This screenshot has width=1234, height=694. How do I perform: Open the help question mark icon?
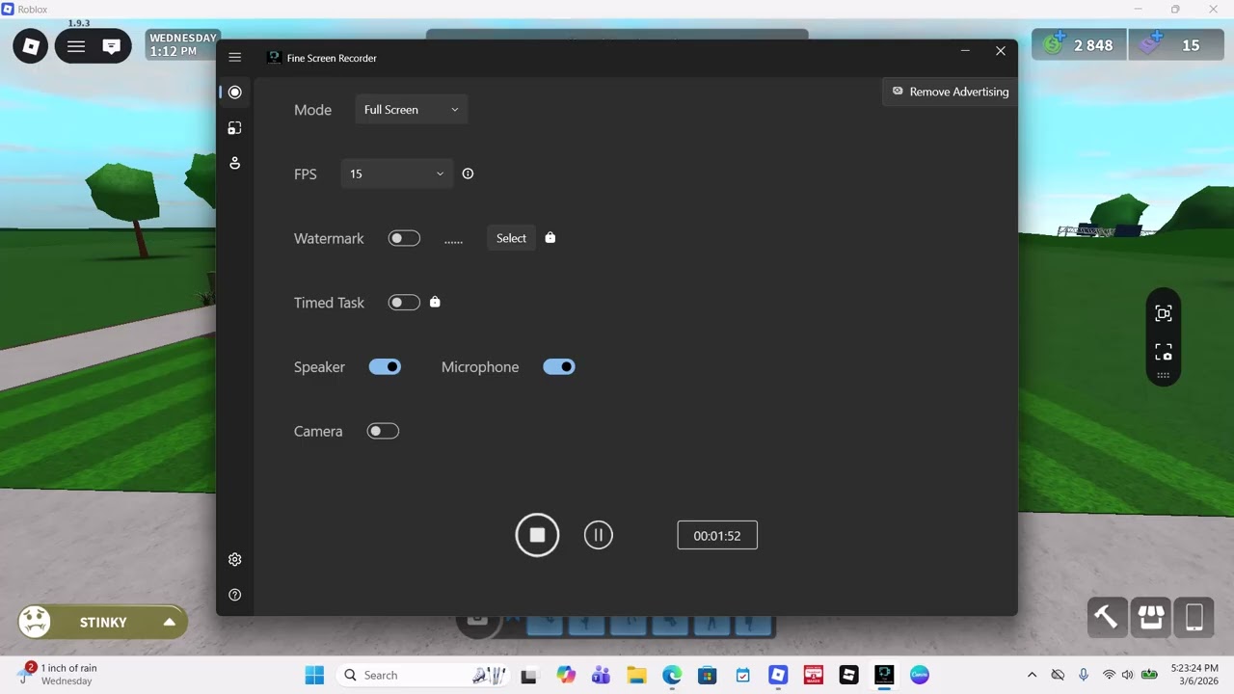coord(234,595)
